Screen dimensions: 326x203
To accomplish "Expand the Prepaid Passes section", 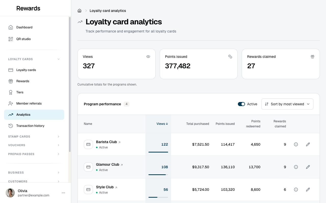I will click(34, 154).
